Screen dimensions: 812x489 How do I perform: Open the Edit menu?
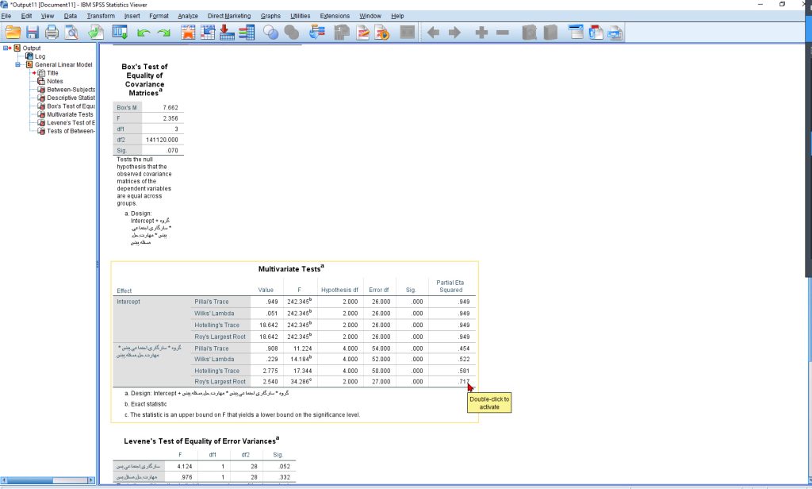click(26, 16)
